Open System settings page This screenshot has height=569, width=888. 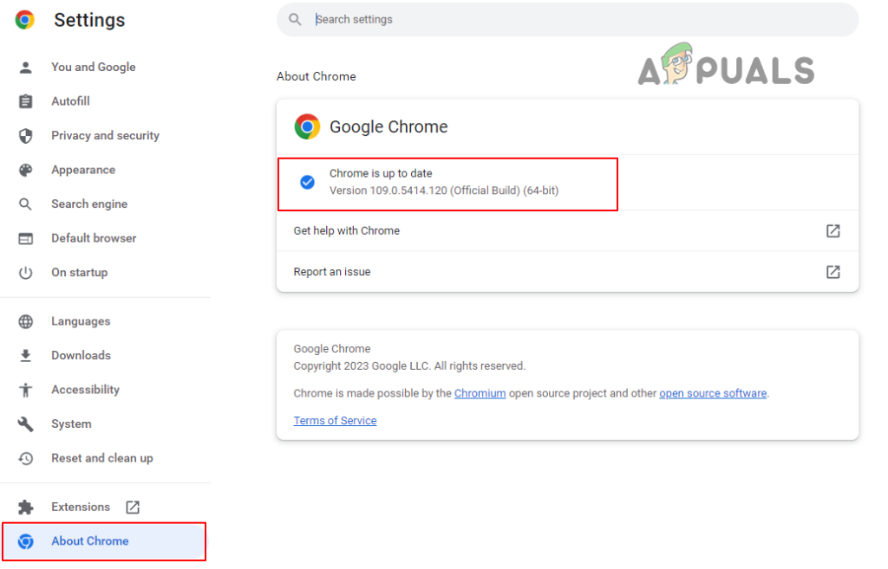coord(71,424)
